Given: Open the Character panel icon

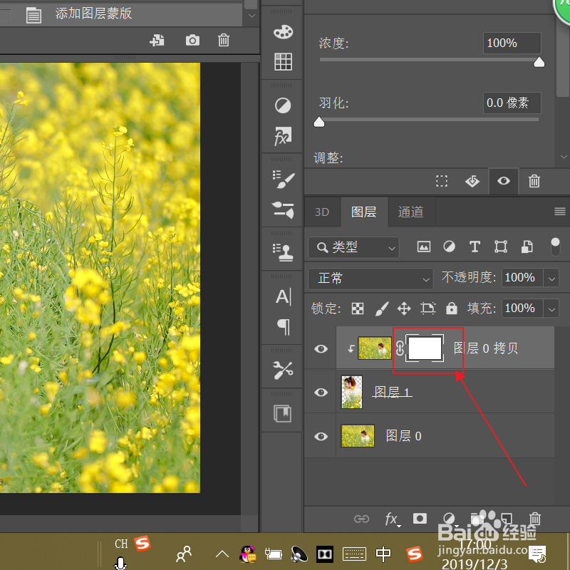Looking at the screenshot, I should 283,297.
